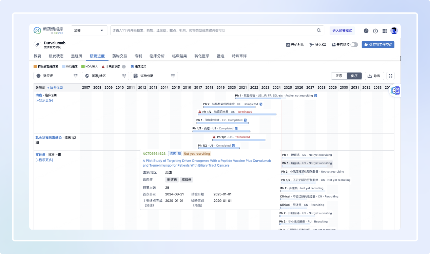Image resolution: width=430 pixels, height=254 pixels.
Task: Open the help question mark icon
Action: [x=375, y=31]
